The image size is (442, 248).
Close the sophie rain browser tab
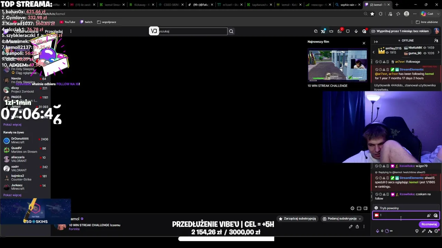[359, 5]
